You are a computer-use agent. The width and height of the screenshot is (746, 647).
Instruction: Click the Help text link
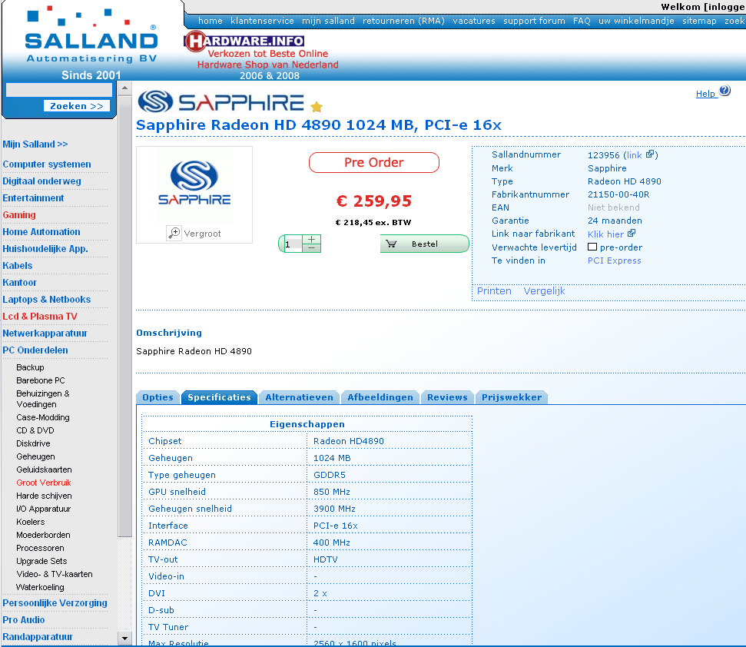pos(705,94)
